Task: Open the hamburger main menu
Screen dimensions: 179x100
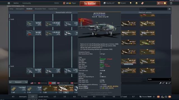Action: point(9,3)
